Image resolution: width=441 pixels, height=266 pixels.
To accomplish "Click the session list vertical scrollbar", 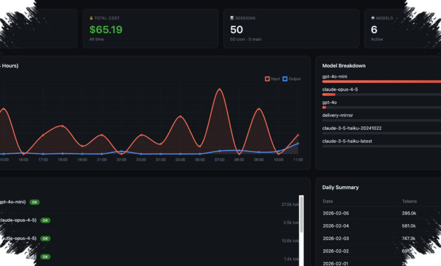I will (x=301, y=214).
